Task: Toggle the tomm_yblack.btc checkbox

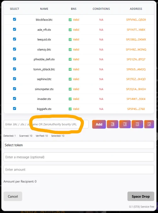Action: (14, 69)
